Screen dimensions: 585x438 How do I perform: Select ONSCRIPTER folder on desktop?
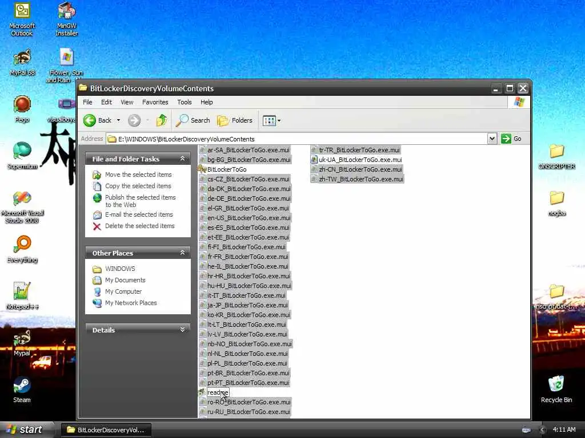click(x=556, y=156)
